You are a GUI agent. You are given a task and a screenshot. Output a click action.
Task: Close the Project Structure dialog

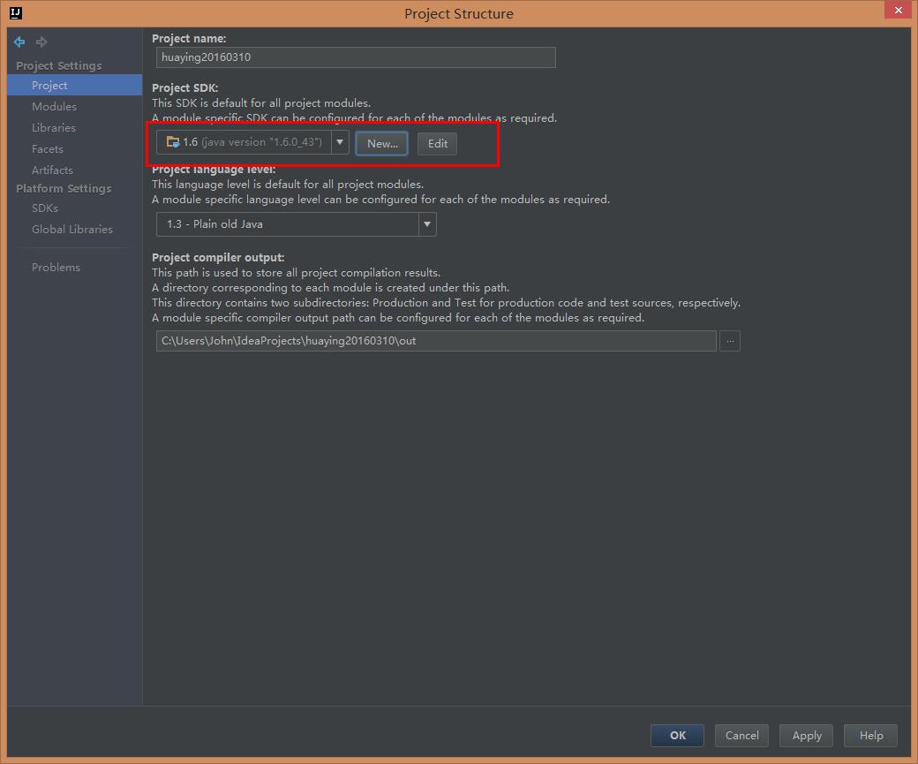[x=898, y=10]
